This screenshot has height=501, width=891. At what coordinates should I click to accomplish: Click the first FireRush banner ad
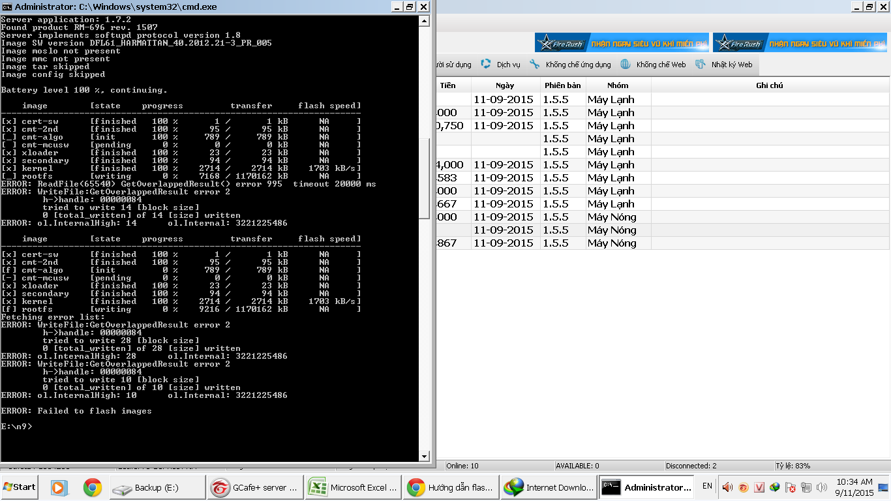[622, 43]
